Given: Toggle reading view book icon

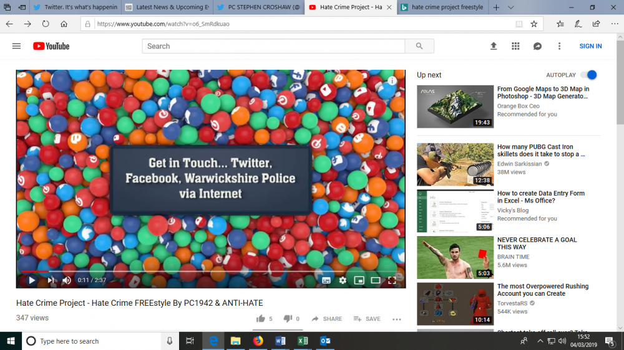Looking at the screenshot, I should 519,24.
